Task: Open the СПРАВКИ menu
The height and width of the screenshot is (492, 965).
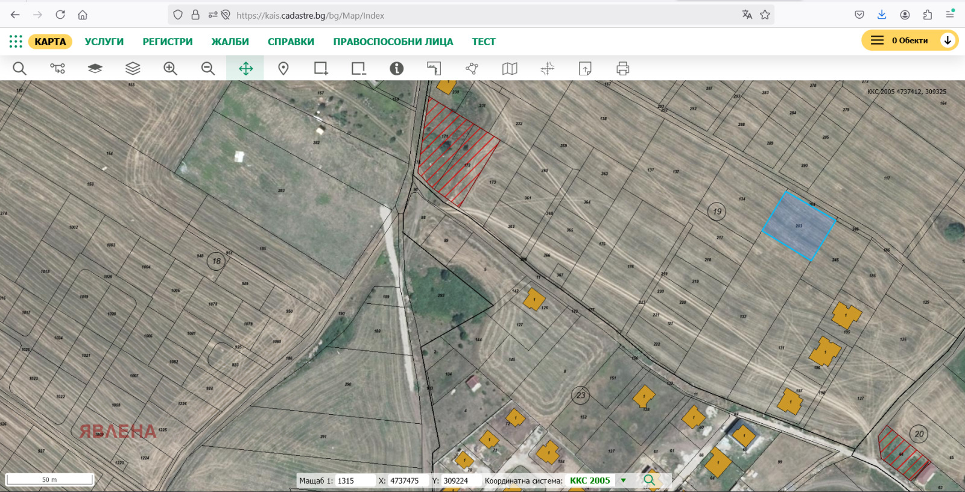Action: click(x=291, y=42)
